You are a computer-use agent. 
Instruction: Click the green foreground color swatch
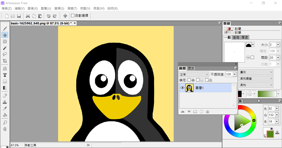270,134
